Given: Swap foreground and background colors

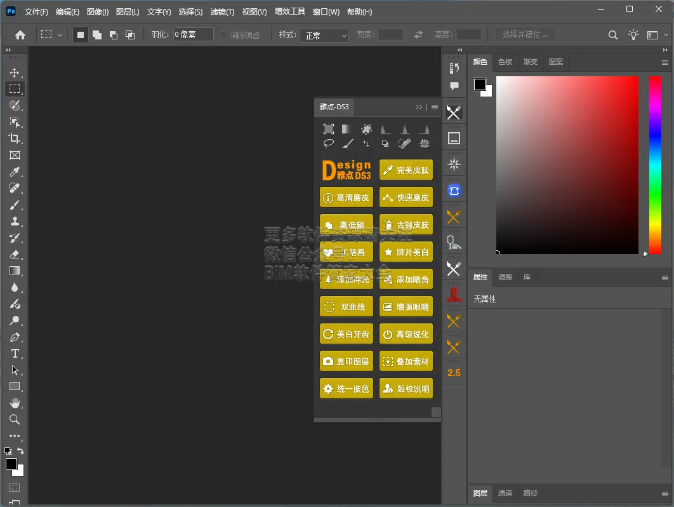Looking at the screenshot, I should tap(20, 450).
